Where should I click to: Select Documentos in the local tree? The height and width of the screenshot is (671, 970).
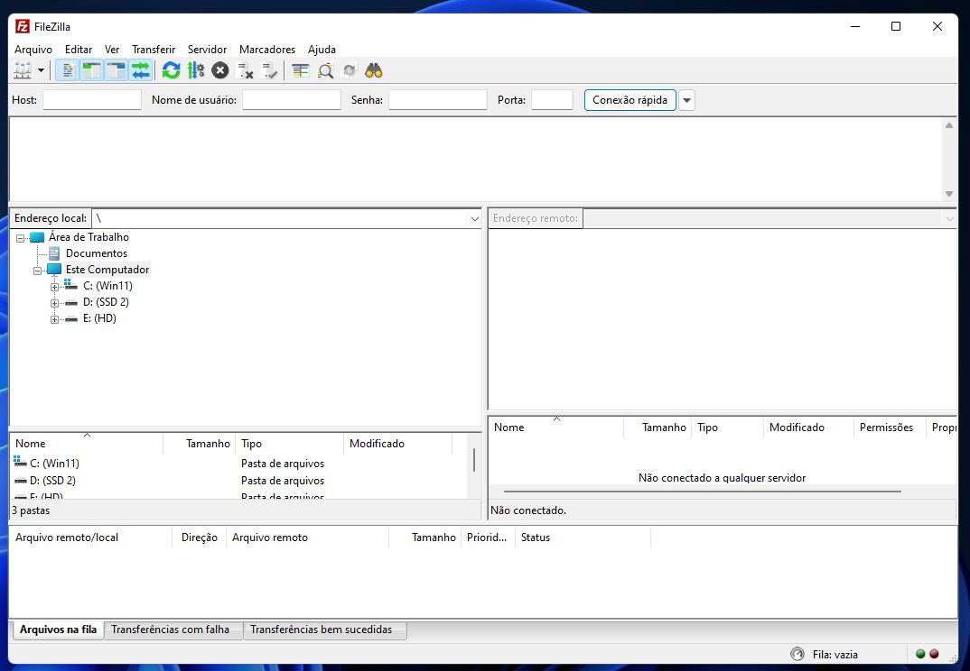pyautogui.click(x=97, y=253)
